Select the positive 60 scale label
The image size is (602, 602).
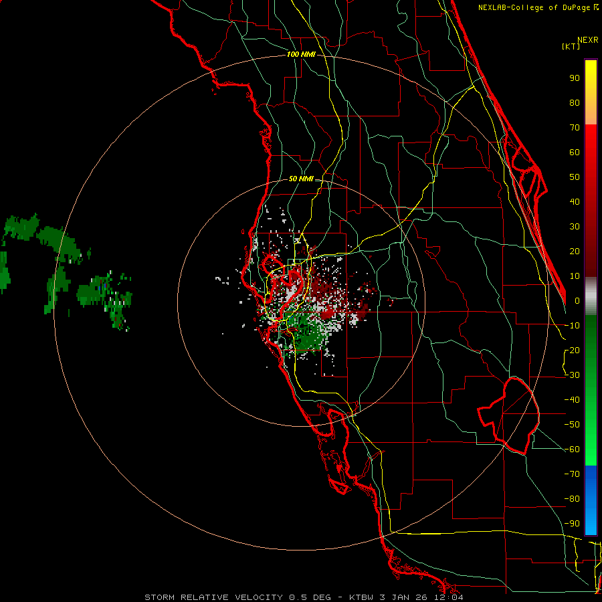(x=575, y=153)
